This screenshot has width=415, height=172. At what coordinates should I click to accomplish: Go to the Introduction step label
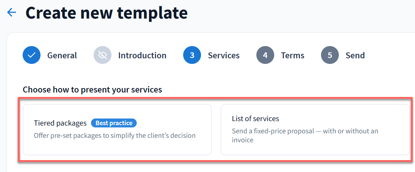[142, 55]
